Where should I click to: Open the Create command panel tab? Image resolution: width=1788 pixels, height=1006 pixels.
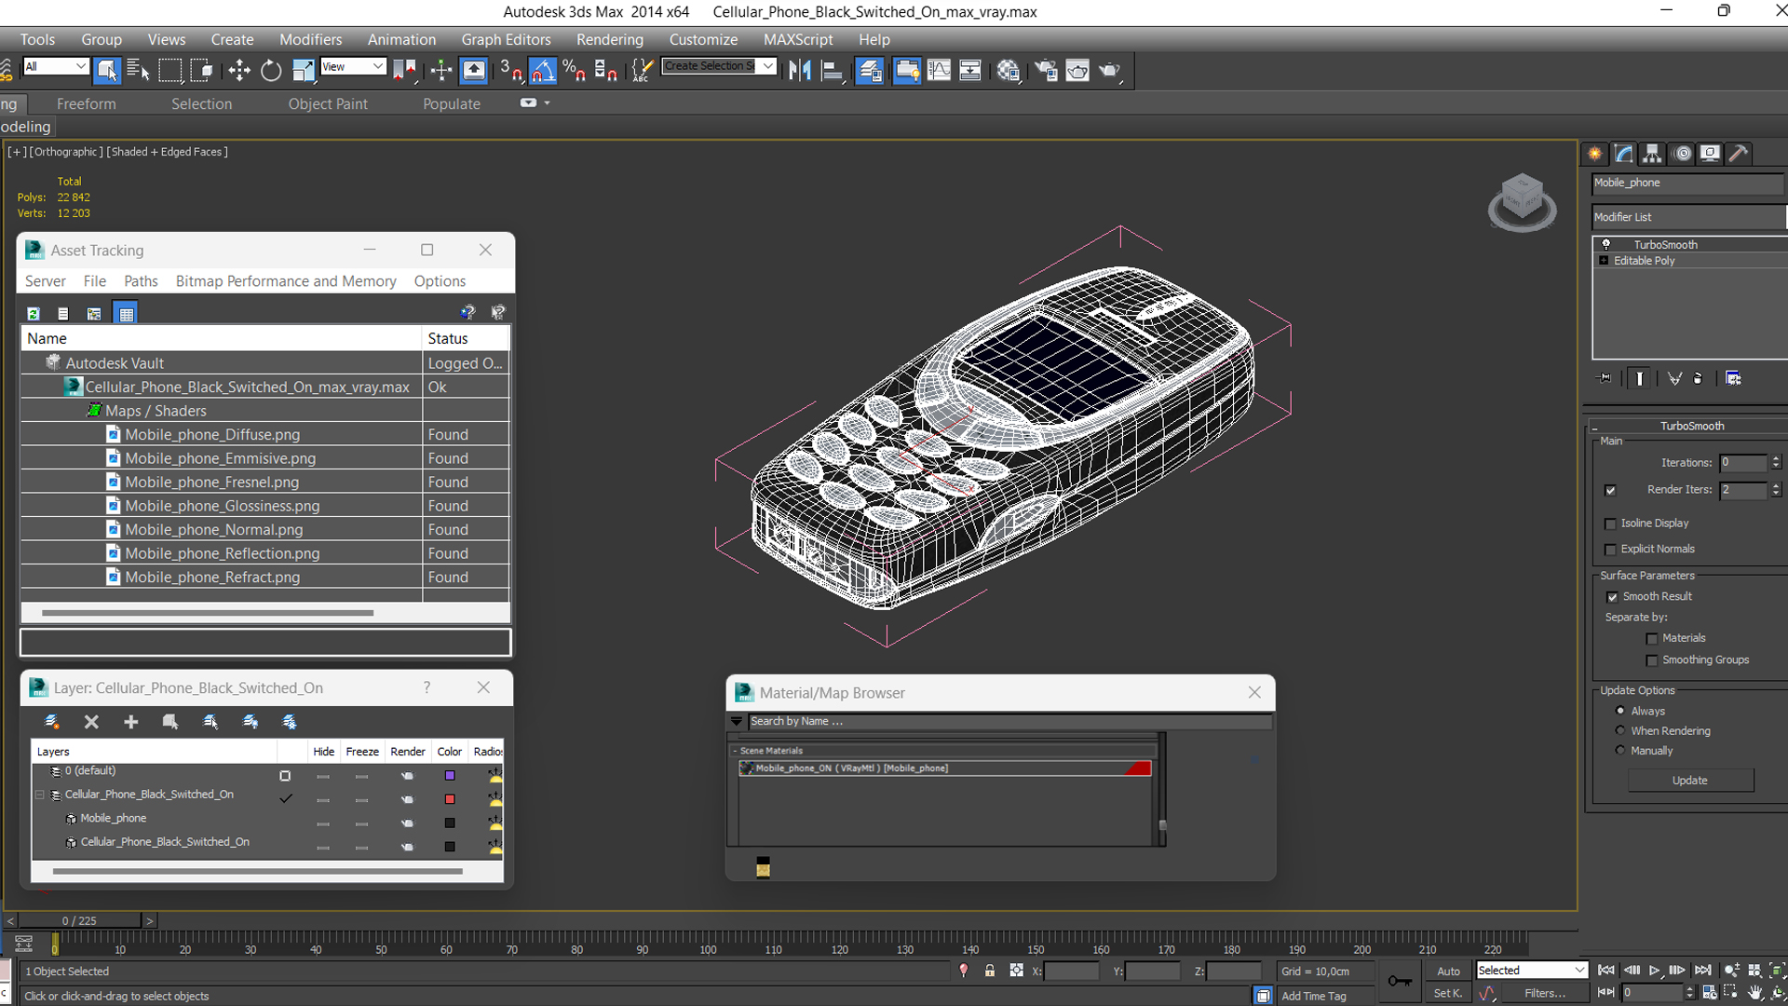1595,154
